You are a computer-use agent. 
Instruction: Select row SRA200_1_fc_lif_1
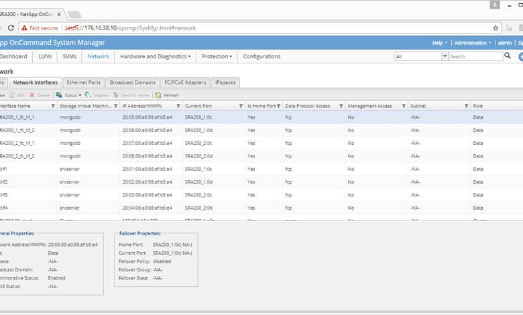click(261, 117)
